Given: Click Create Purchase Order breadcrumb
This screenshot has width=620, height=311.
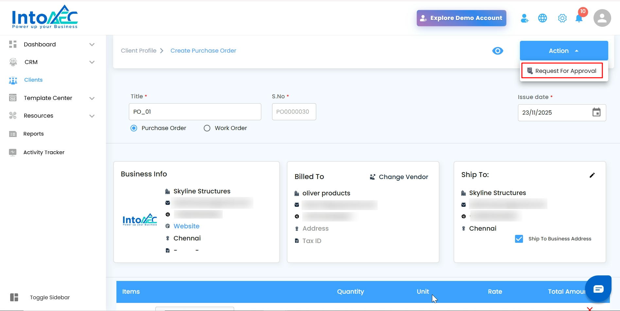Looking at the screenshot, I should (x=203, y=51).
